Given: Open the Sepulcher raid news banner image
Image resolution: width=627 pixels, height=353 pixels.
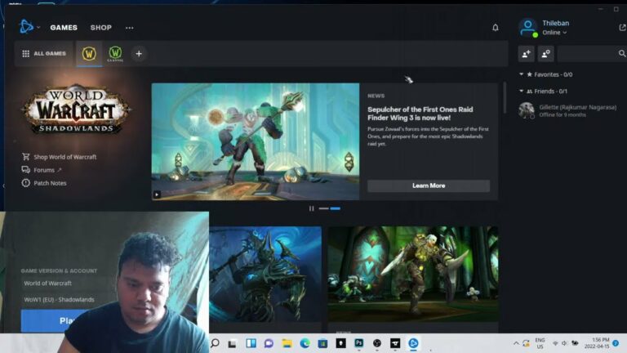Looking at the screenshot, I should [255, 141].
